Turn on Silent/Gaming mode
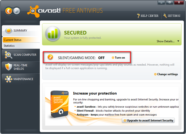This screenshot has height=134, width=186. pos(118,58)
